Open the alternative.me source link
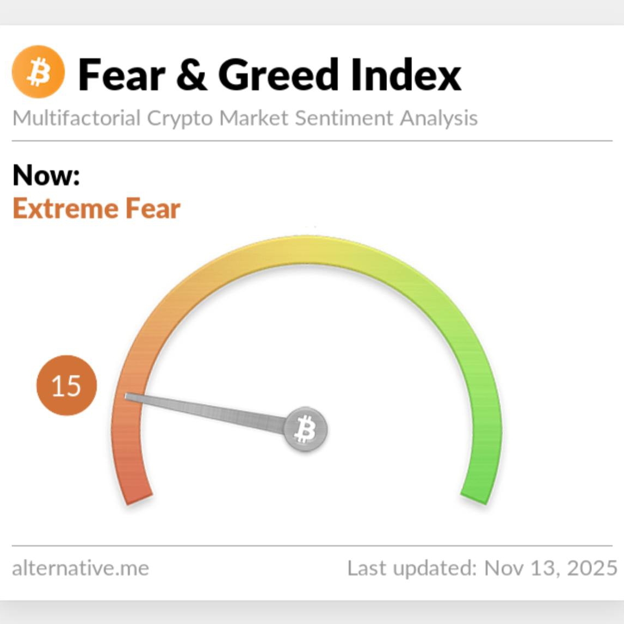 [x=81, y=568]
